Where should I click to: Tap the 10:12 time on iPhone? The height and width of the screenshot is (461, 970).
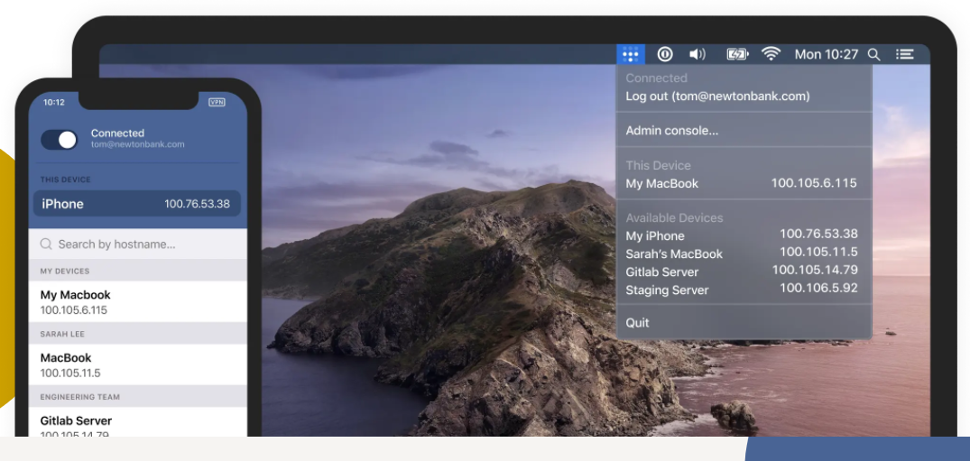click(x=54, y=102)
